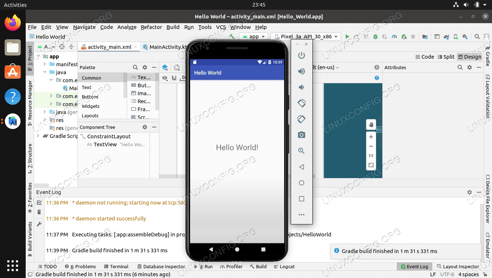Click the emulator power button
Image resolution: width=492 pixels, height=278 pixels.
point(301,55)
